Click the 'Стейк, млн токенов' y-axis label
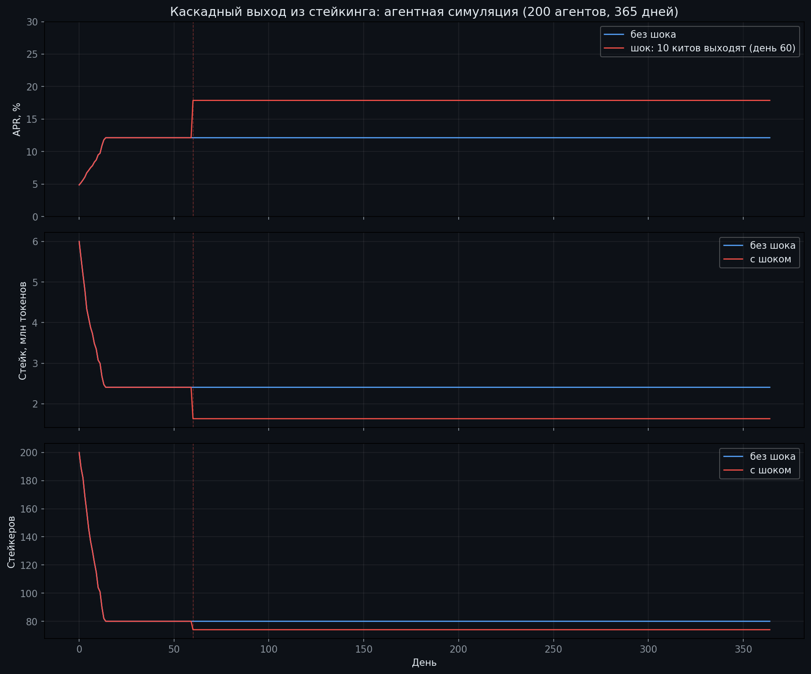The image size is (811, 674). tap(23, 330)
